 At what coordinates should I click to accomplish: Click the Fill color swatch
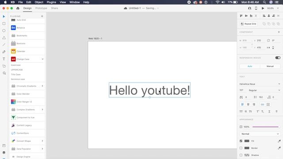247,141
